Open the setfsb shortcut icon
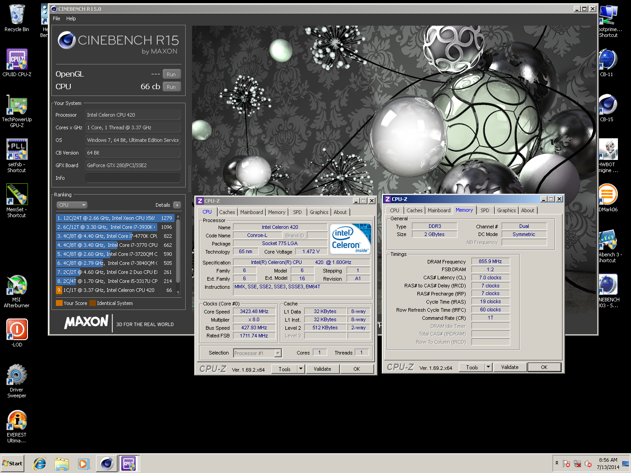This screenshot has width=631, height=473. point(17,155)
